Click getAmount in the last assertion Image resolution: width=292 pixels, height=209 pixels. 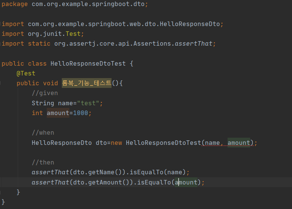click(105, 182)
